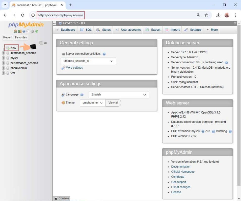241x201 pixels.
Task: Click collapse page header icon at top right
Action: [x=235, y=23]
